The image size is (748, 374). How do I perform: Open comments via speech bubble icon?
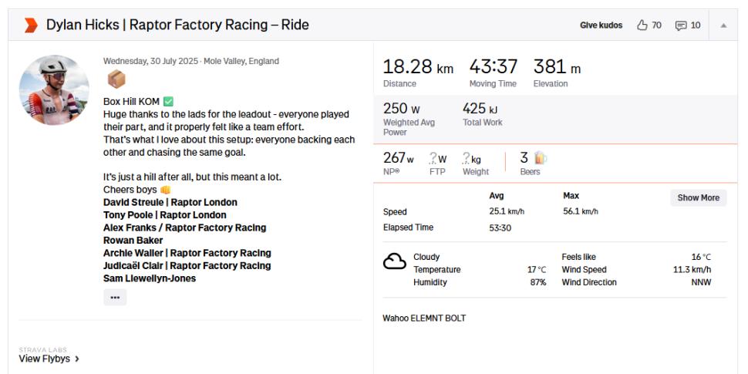680,25
